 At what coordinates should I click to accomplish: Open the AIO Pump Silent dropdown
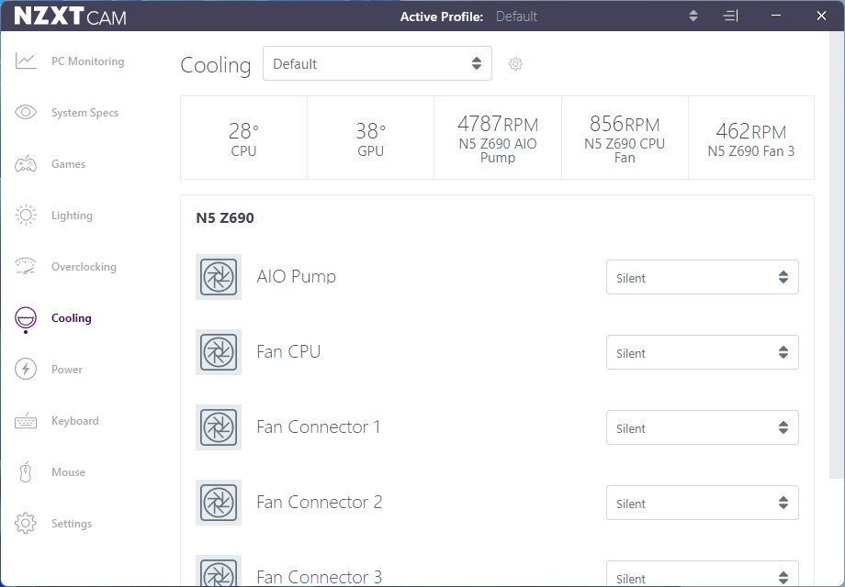(703, 278)
